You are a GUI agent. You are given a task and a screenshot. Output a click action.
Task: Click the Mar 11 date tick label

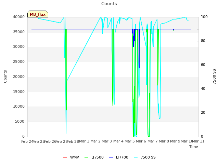[198, 141]
